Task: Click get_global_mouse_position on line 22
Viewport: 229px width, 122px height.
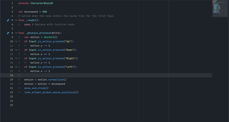Action: pyautogui.click(x=55, y=92)
